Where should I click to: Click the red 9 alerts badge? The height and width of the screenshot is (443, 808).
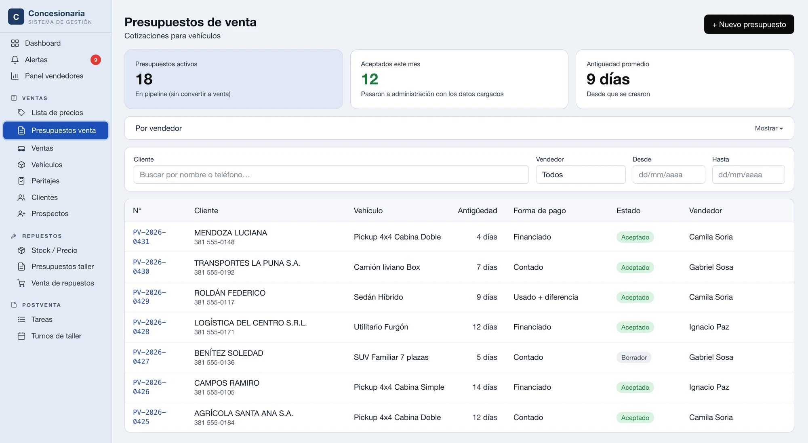[96, 60]
